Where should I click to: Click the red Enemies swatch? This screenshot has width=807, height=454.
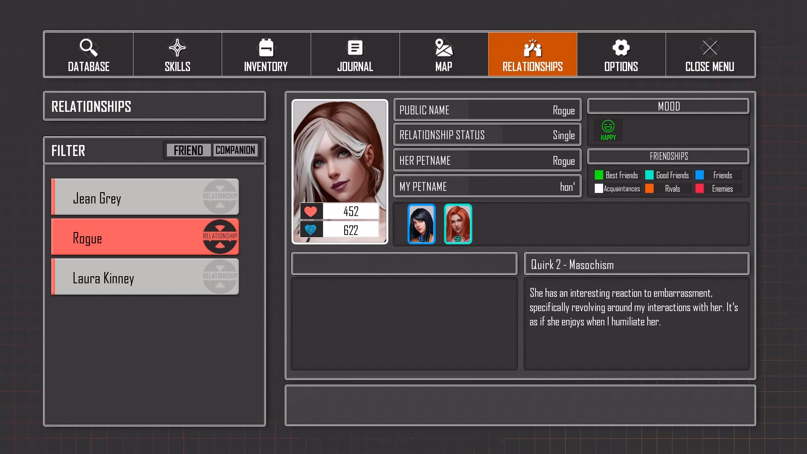[x=700, y=188]
